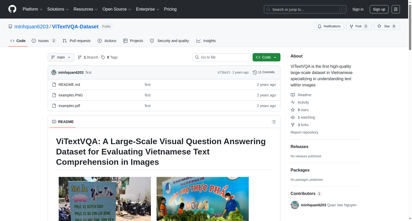Open the minhquan6203 owner link in header
412x221 pixels.
(x=31, y=27)
